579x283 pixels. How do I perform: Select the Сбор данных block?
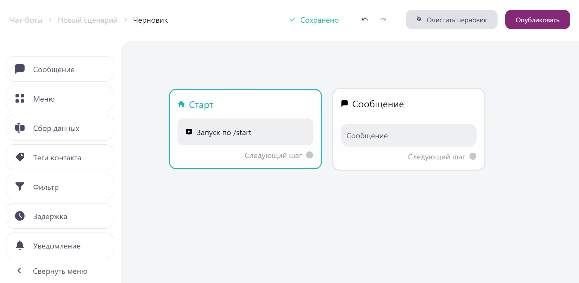coord(60,128)
